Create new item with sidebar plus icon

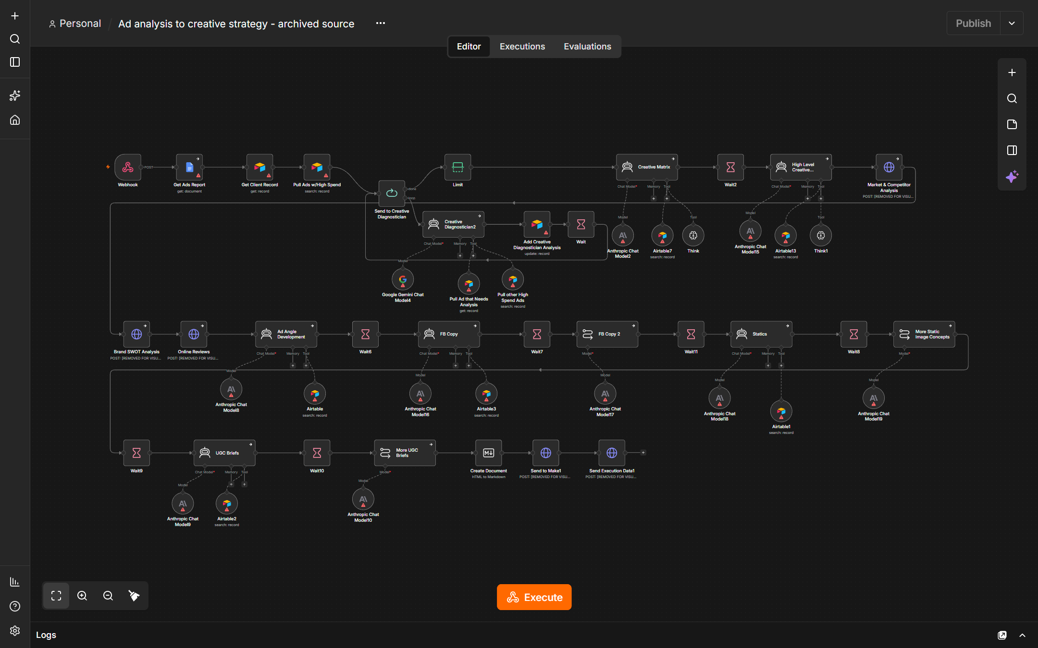[15, 16]
